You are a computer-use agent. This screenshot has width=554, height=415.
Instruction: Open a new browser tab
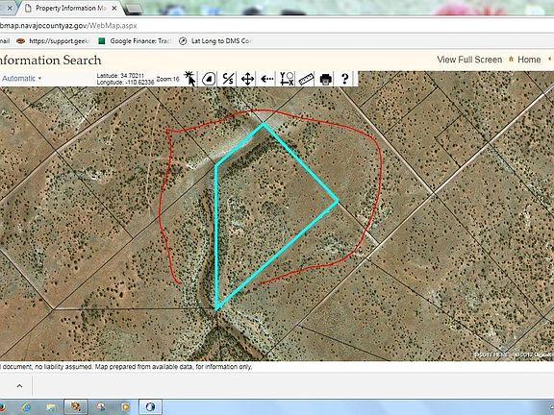pos(135,9)
